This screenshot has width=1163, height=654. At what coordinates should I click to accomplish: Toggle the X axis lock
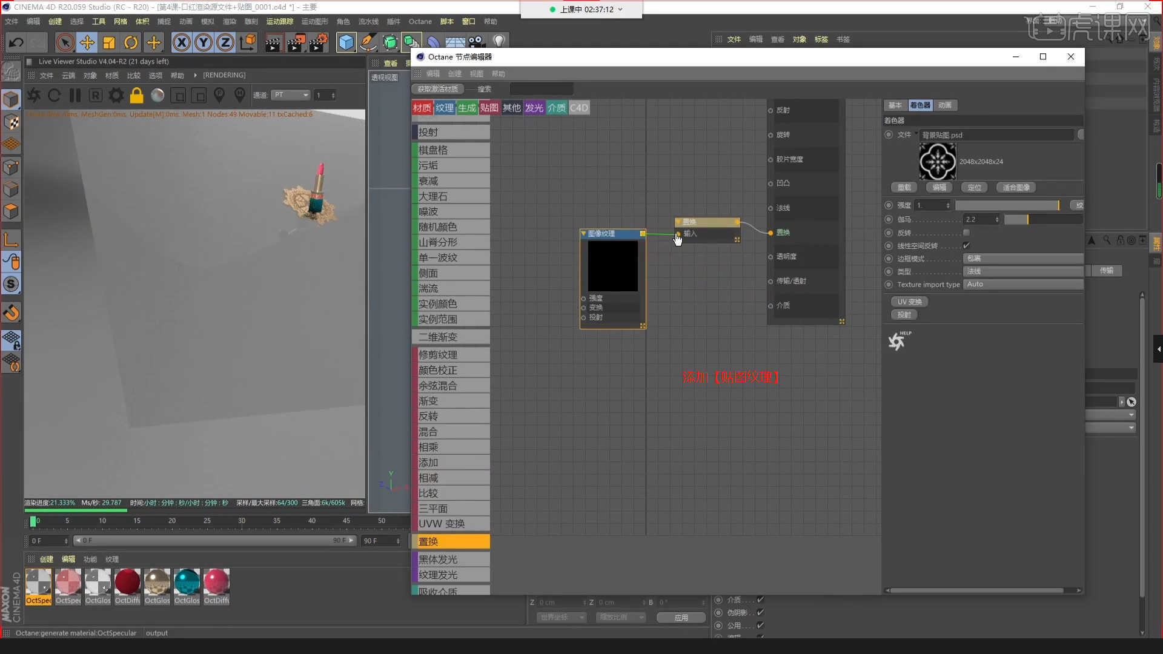coord(182,42)
